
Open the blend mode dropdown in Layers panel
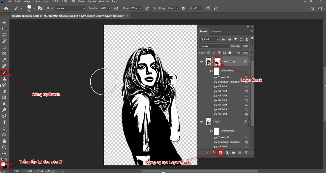tap(214, 46)
